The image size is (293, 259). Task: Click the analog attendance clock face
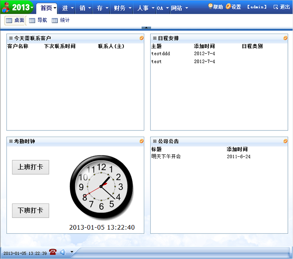101,187
